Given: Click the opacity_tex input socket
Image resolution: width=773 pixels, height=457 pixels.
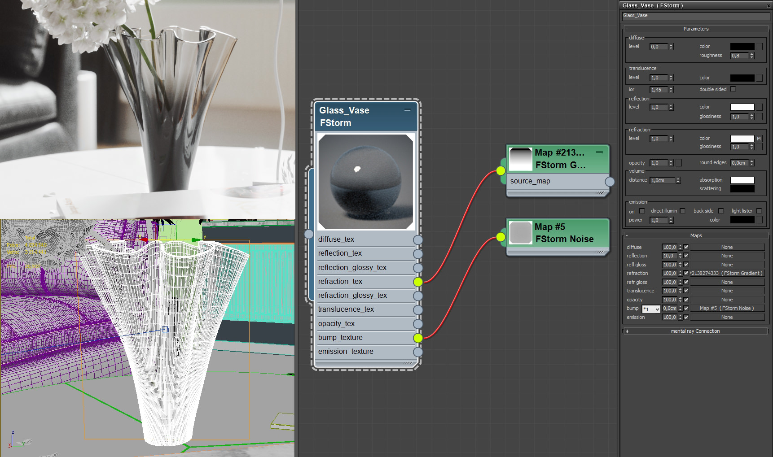Looking at the screenshot, I should (418, 324).
